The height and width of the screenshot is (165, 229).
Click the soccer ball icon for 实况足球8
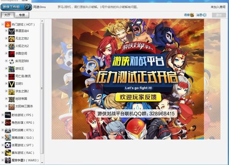point(11,61)
